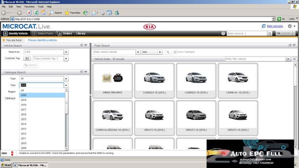This screenshot has width=299, height=168.
Task: Click the Parts Search funnel icon
Action: pyautogui.click(x=294, y=45)
